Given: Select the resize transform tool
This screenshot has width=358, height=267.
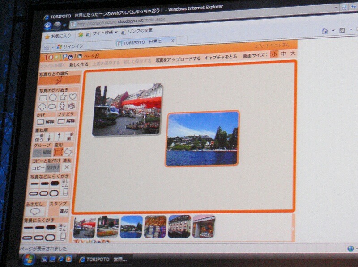Looking at the screenshot, I should 59,152.
